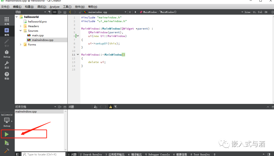
Task: Click the Type to locate search field
Action: pos(42,154)
